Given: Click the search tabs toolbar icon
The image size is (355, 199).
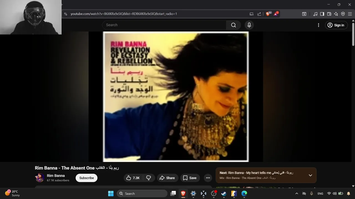Looking at the screenshot, I should tap(304, 14).
